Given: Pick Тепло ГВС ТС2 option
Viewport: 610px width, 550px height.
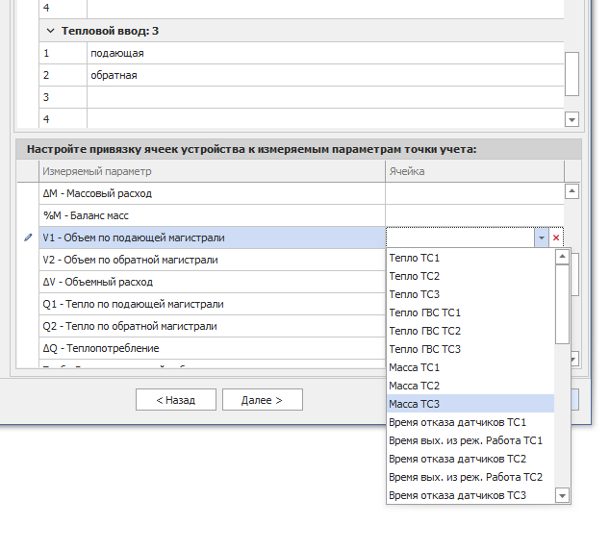Looking at the screenshot, I should [424, 331].
